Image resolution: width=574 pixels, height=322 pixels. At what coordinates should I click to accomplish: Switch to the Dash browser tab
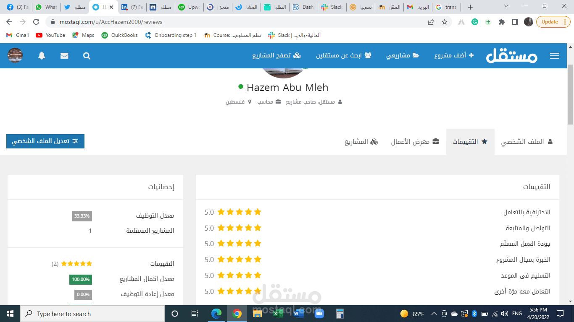point(303,7)
